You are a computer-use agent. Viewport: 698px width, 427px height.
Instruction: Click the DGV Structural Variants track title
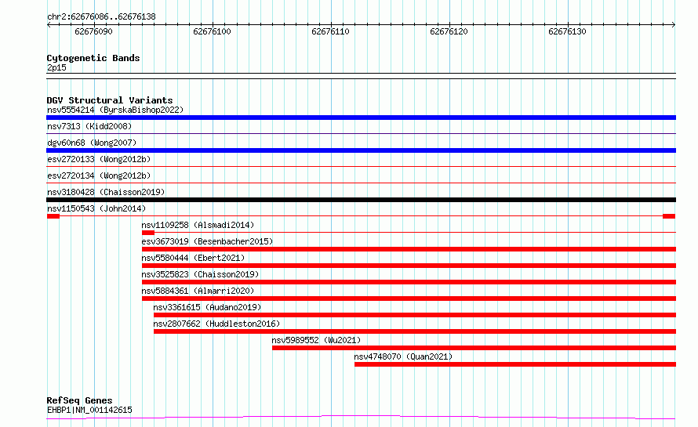point(110,100)
